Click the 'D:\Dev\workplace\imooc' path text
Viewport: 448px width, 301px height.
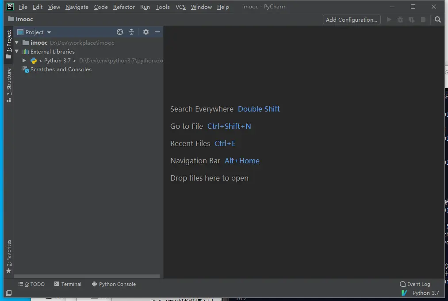pyautogui.click(x=82, y=43)
